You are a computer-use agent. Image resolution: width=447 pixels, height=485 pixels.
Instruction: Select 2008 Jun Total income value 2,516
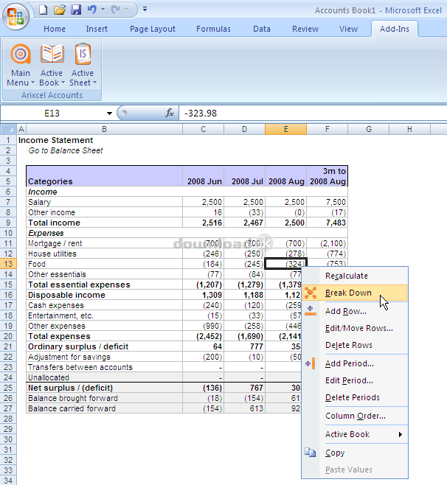tap(203, 223)
